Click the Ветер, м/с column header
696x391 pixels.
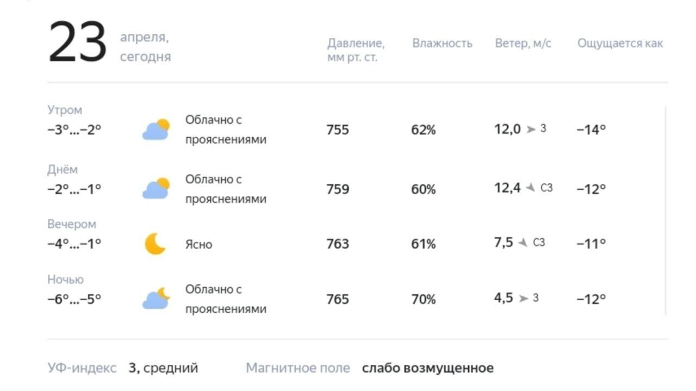pos(523,44)
